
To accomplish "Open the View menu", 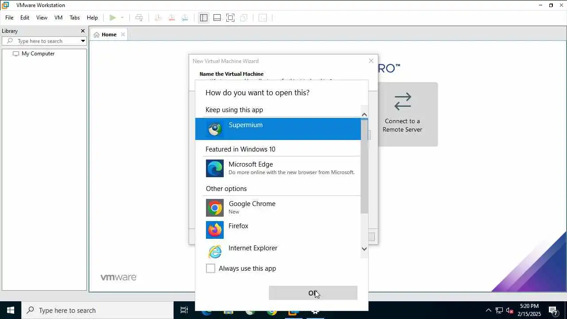I will click(x=42, y=18).
